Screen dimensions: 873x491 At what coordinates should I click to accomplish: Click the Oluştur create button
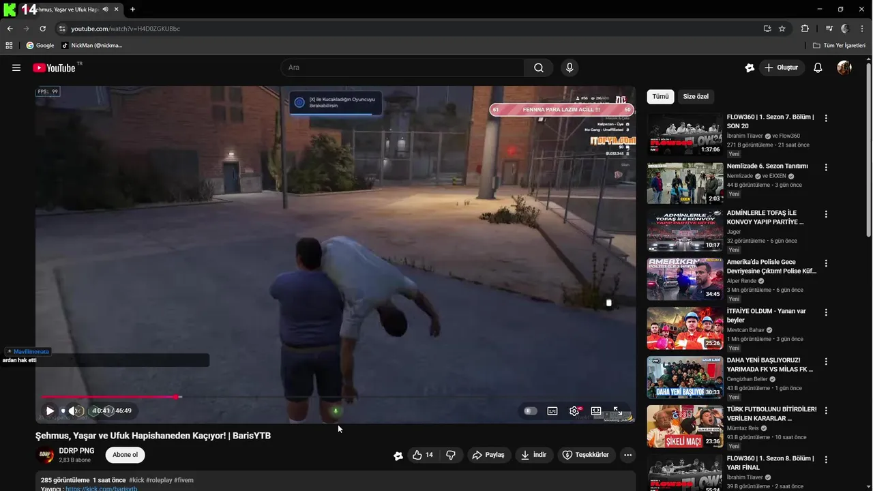(781, 68)
